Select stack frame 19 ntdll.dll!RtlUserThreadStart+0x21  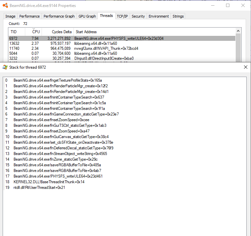click(x=125, y=188)
